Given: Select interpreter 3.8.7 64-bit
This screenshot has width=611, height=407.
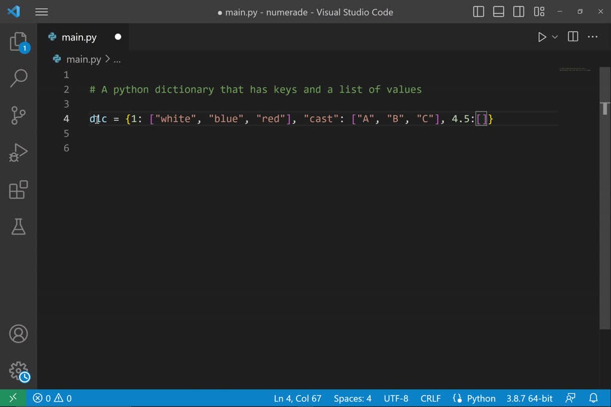Looking at the screenshot, I should click(x=529, y=398).
